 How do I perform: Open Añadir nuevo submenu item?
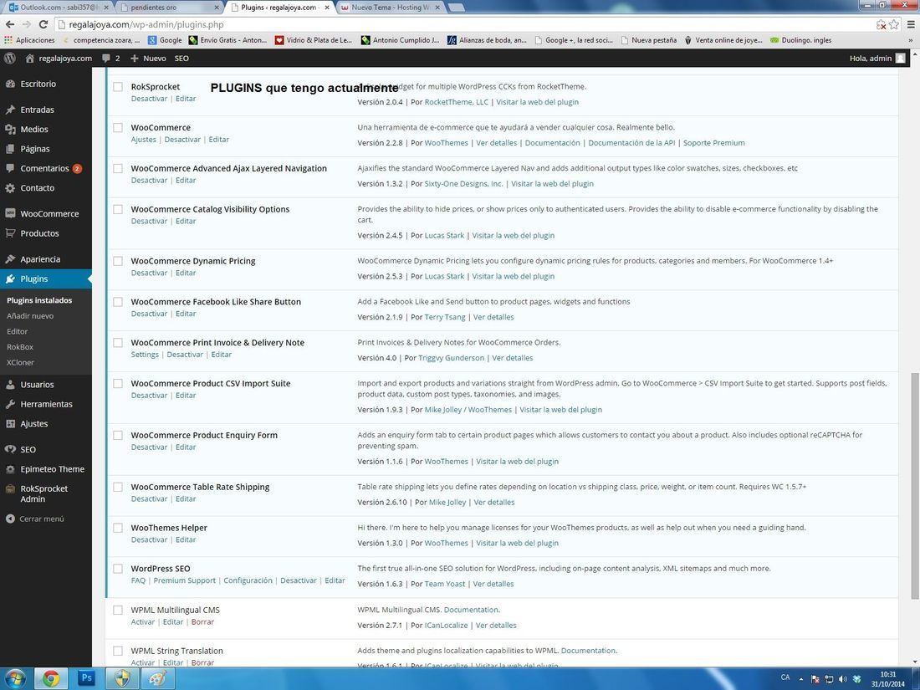[x=30, y=315]
